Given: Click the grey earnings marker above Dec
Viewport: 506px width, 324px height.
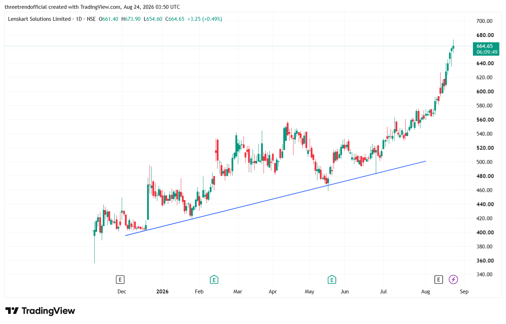Looking at the screenshot, I should (x=120, y=280).
